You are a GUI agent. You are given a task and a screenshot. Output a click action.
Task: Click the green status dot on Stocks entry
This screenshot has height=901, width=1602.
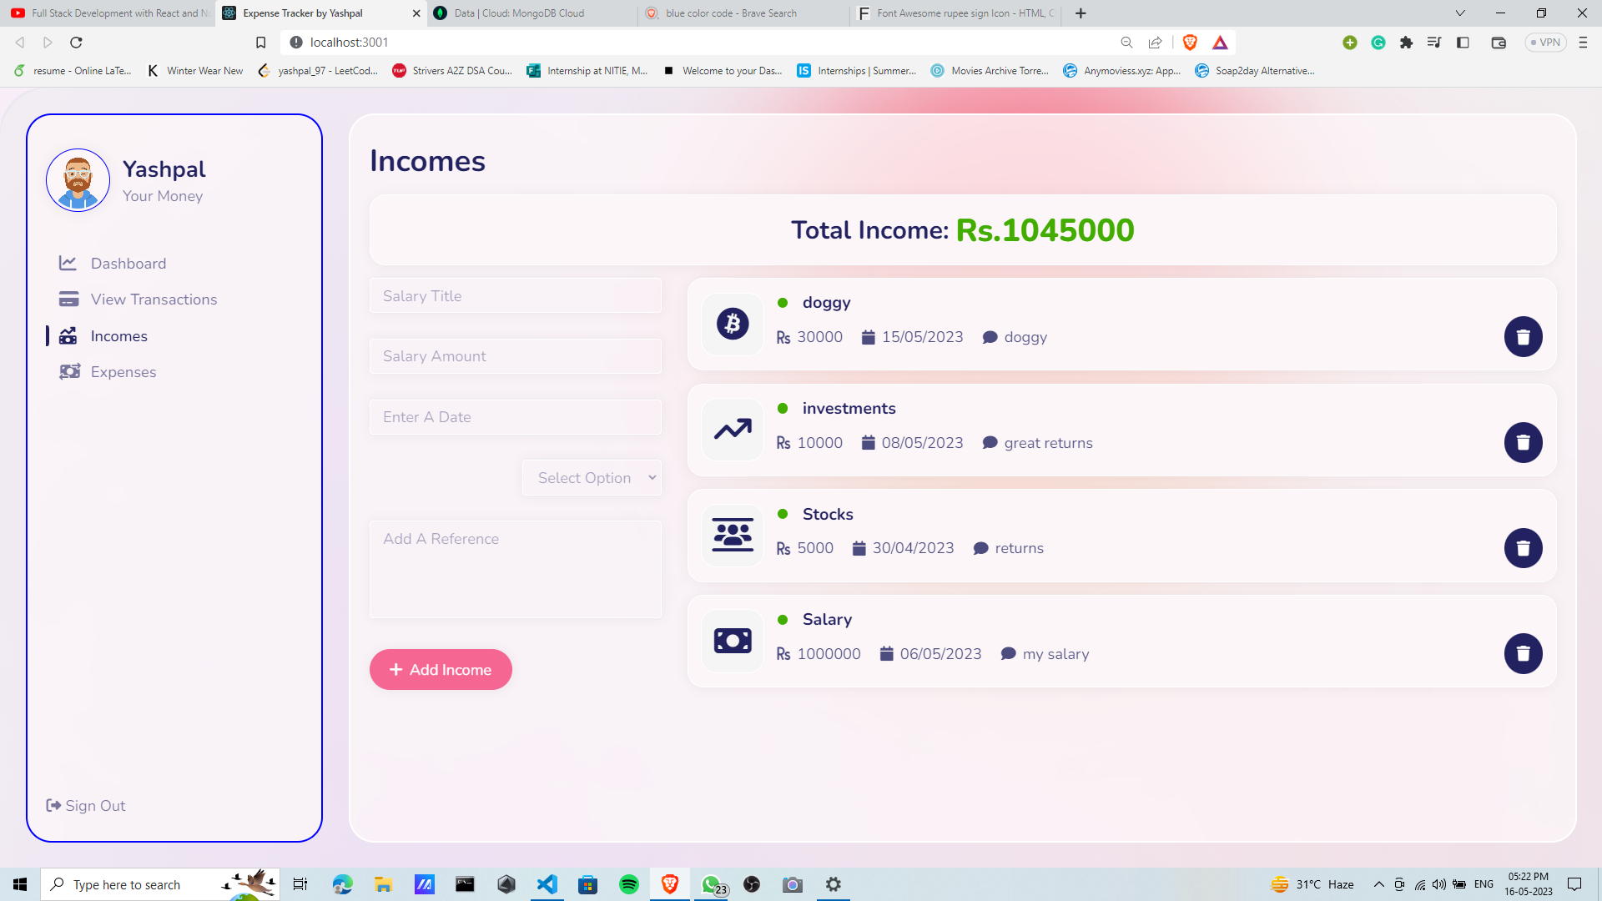[x=783, y=514]
